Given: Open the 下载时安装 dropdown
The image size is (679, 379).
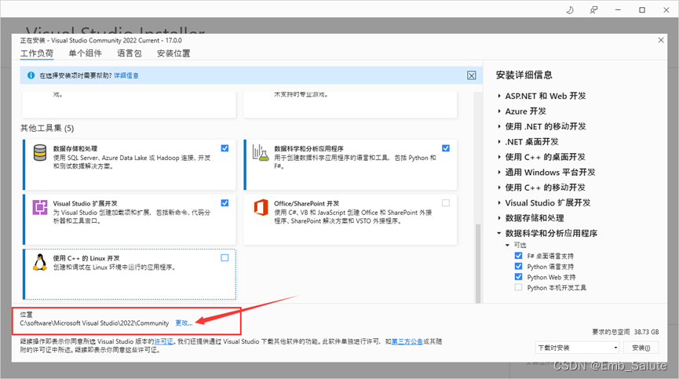Looking at the screenshot, I should tap(577, 348).
